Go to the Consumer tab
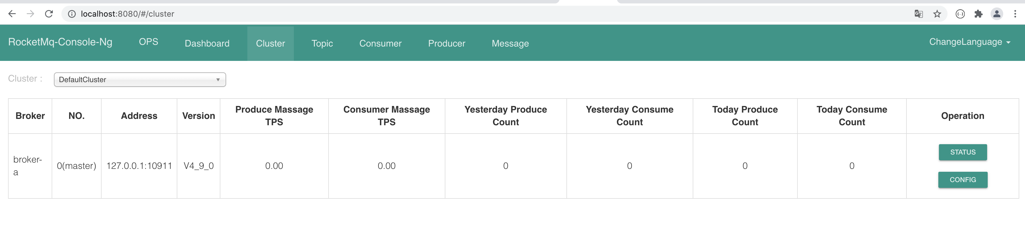1025x247 pixels. coord(380,43)
